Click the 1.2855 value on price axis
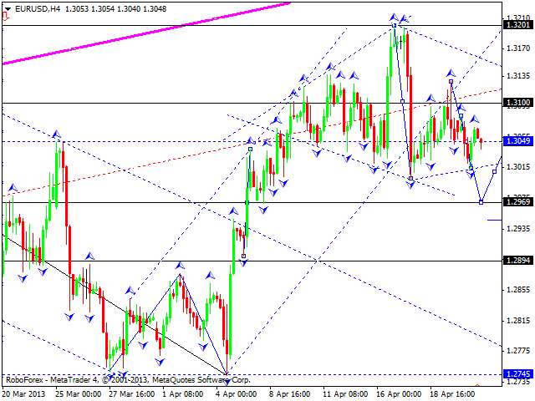This screenshot has width=535, height=401. (x=517, y=290)
